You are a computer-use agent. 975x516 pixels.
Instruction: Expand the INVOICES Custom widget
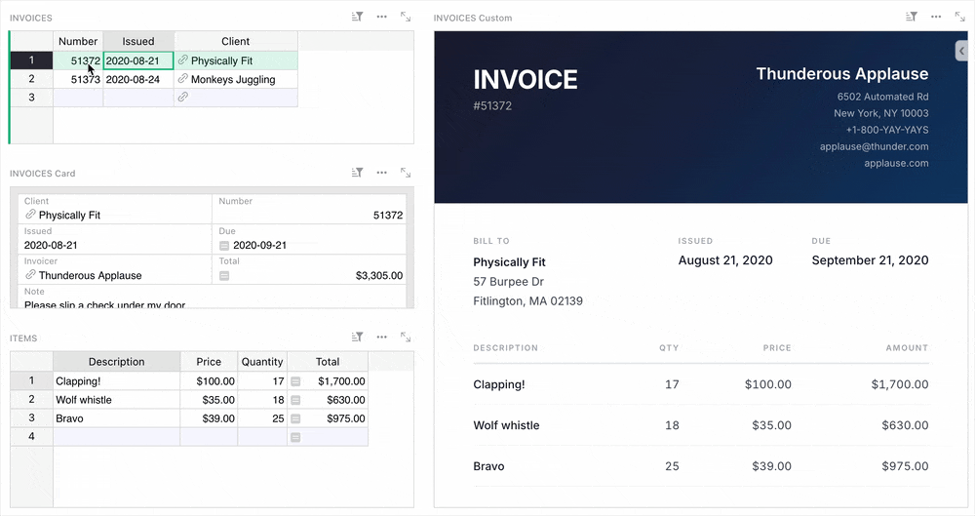click(959, 18)
